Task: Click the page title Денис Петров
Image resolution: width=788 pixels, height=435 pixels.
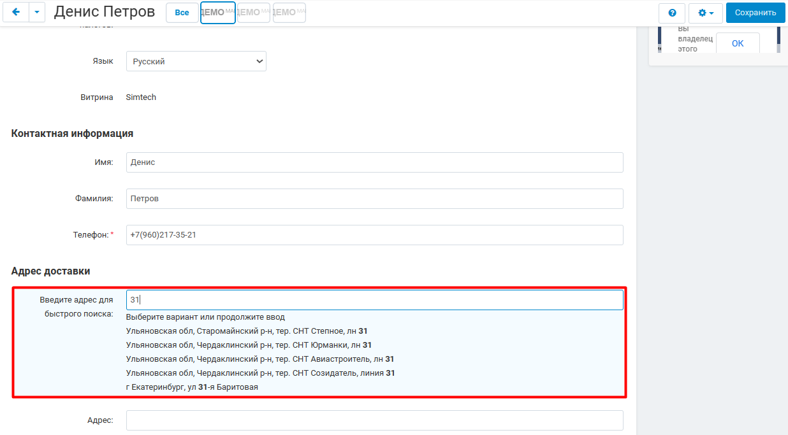Action: pos(105,12)
